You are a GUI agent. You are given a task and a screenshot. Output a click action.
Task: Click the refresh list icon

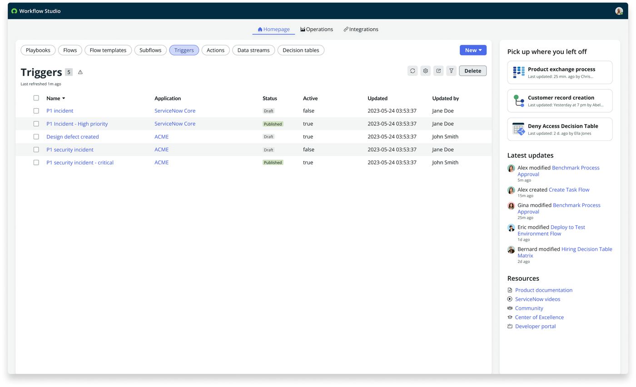(412, 71)
